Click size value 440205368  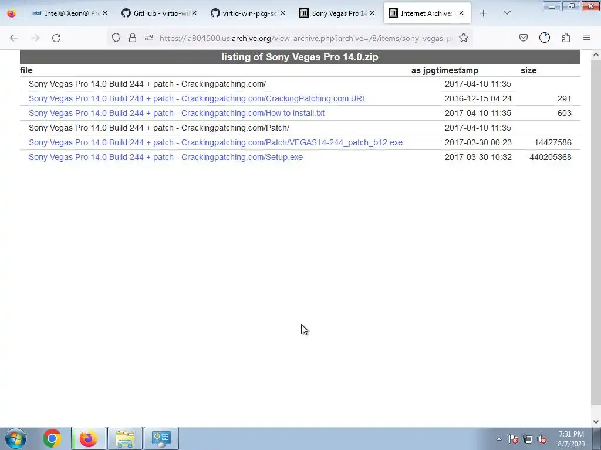coord(551,157)
